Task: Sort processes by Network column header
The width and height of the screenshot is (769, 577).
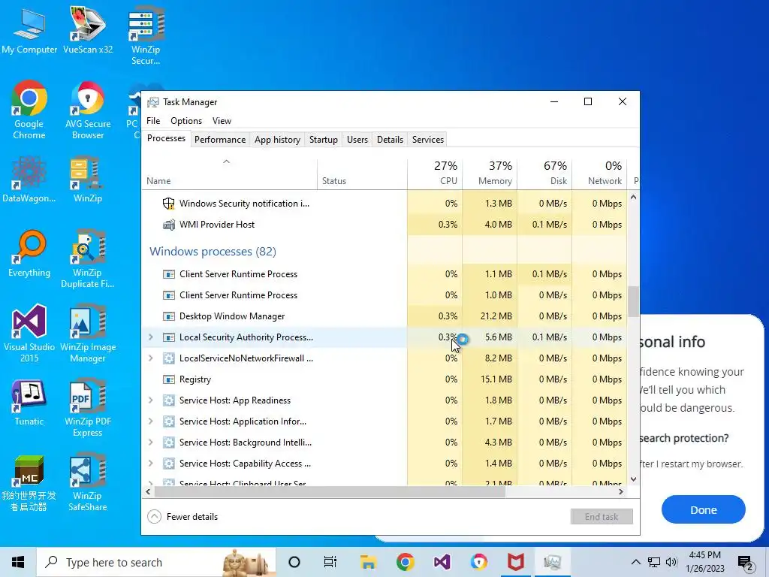Action: coord(600,174)
